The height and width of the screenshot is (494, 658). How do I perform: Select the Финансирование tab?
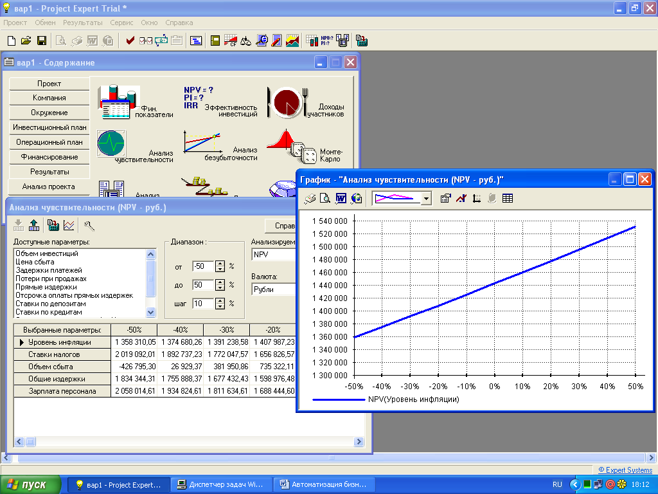coord(49,157)
